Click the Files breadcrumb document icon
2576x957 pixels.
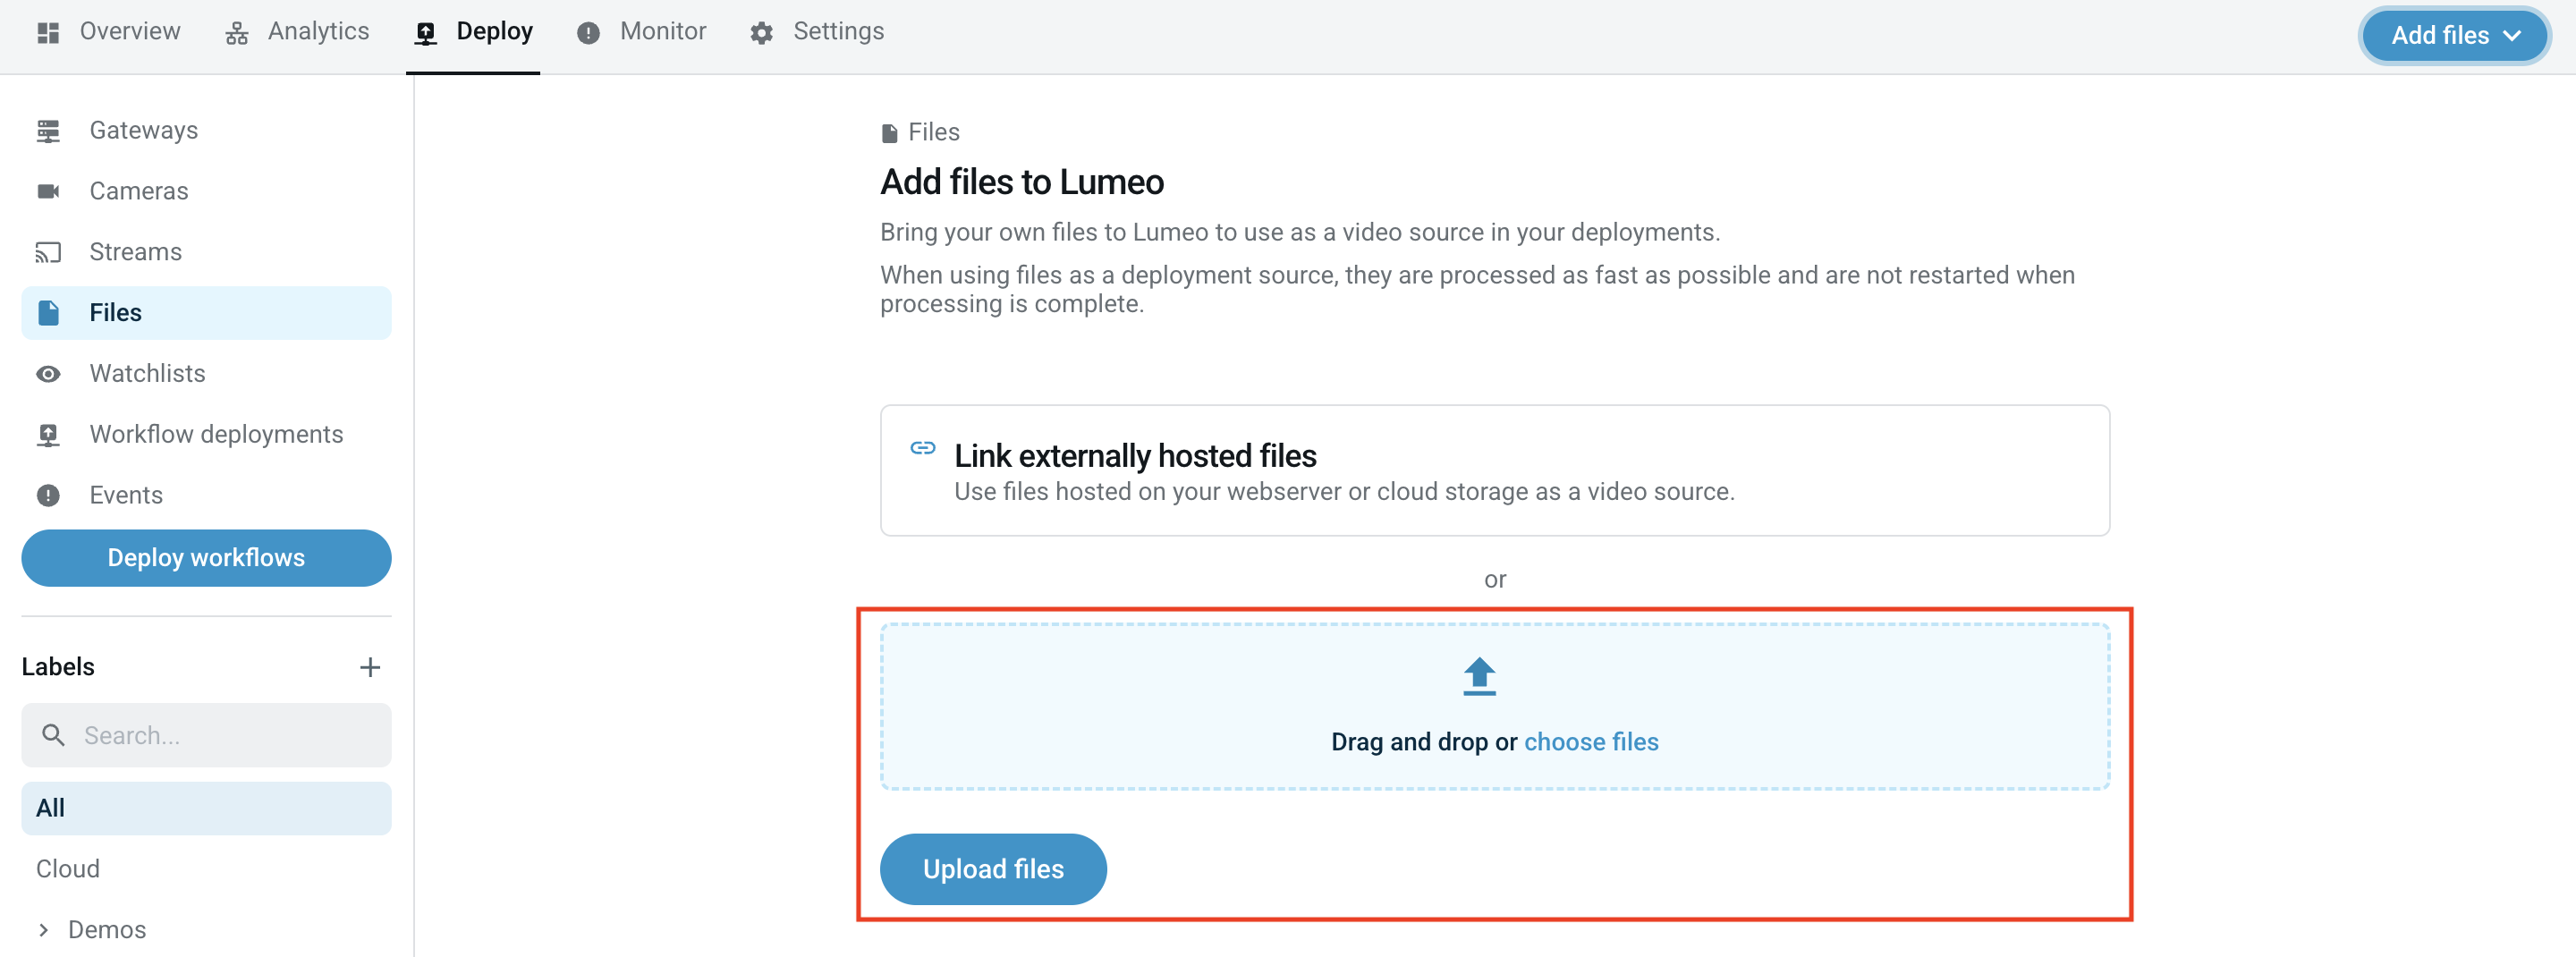tap(889, 133)
